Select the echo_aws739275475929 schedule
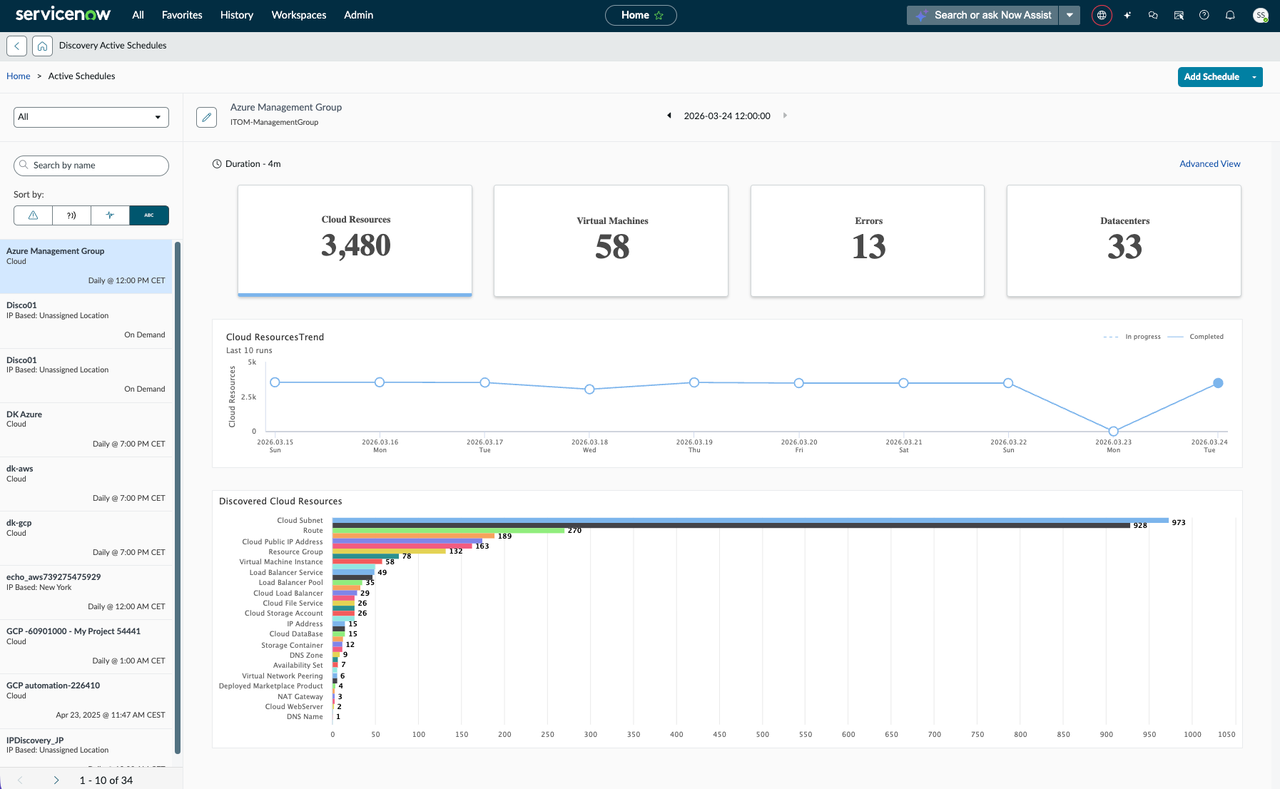Screen dimensions: 1280x789 [x=86, y=592]
